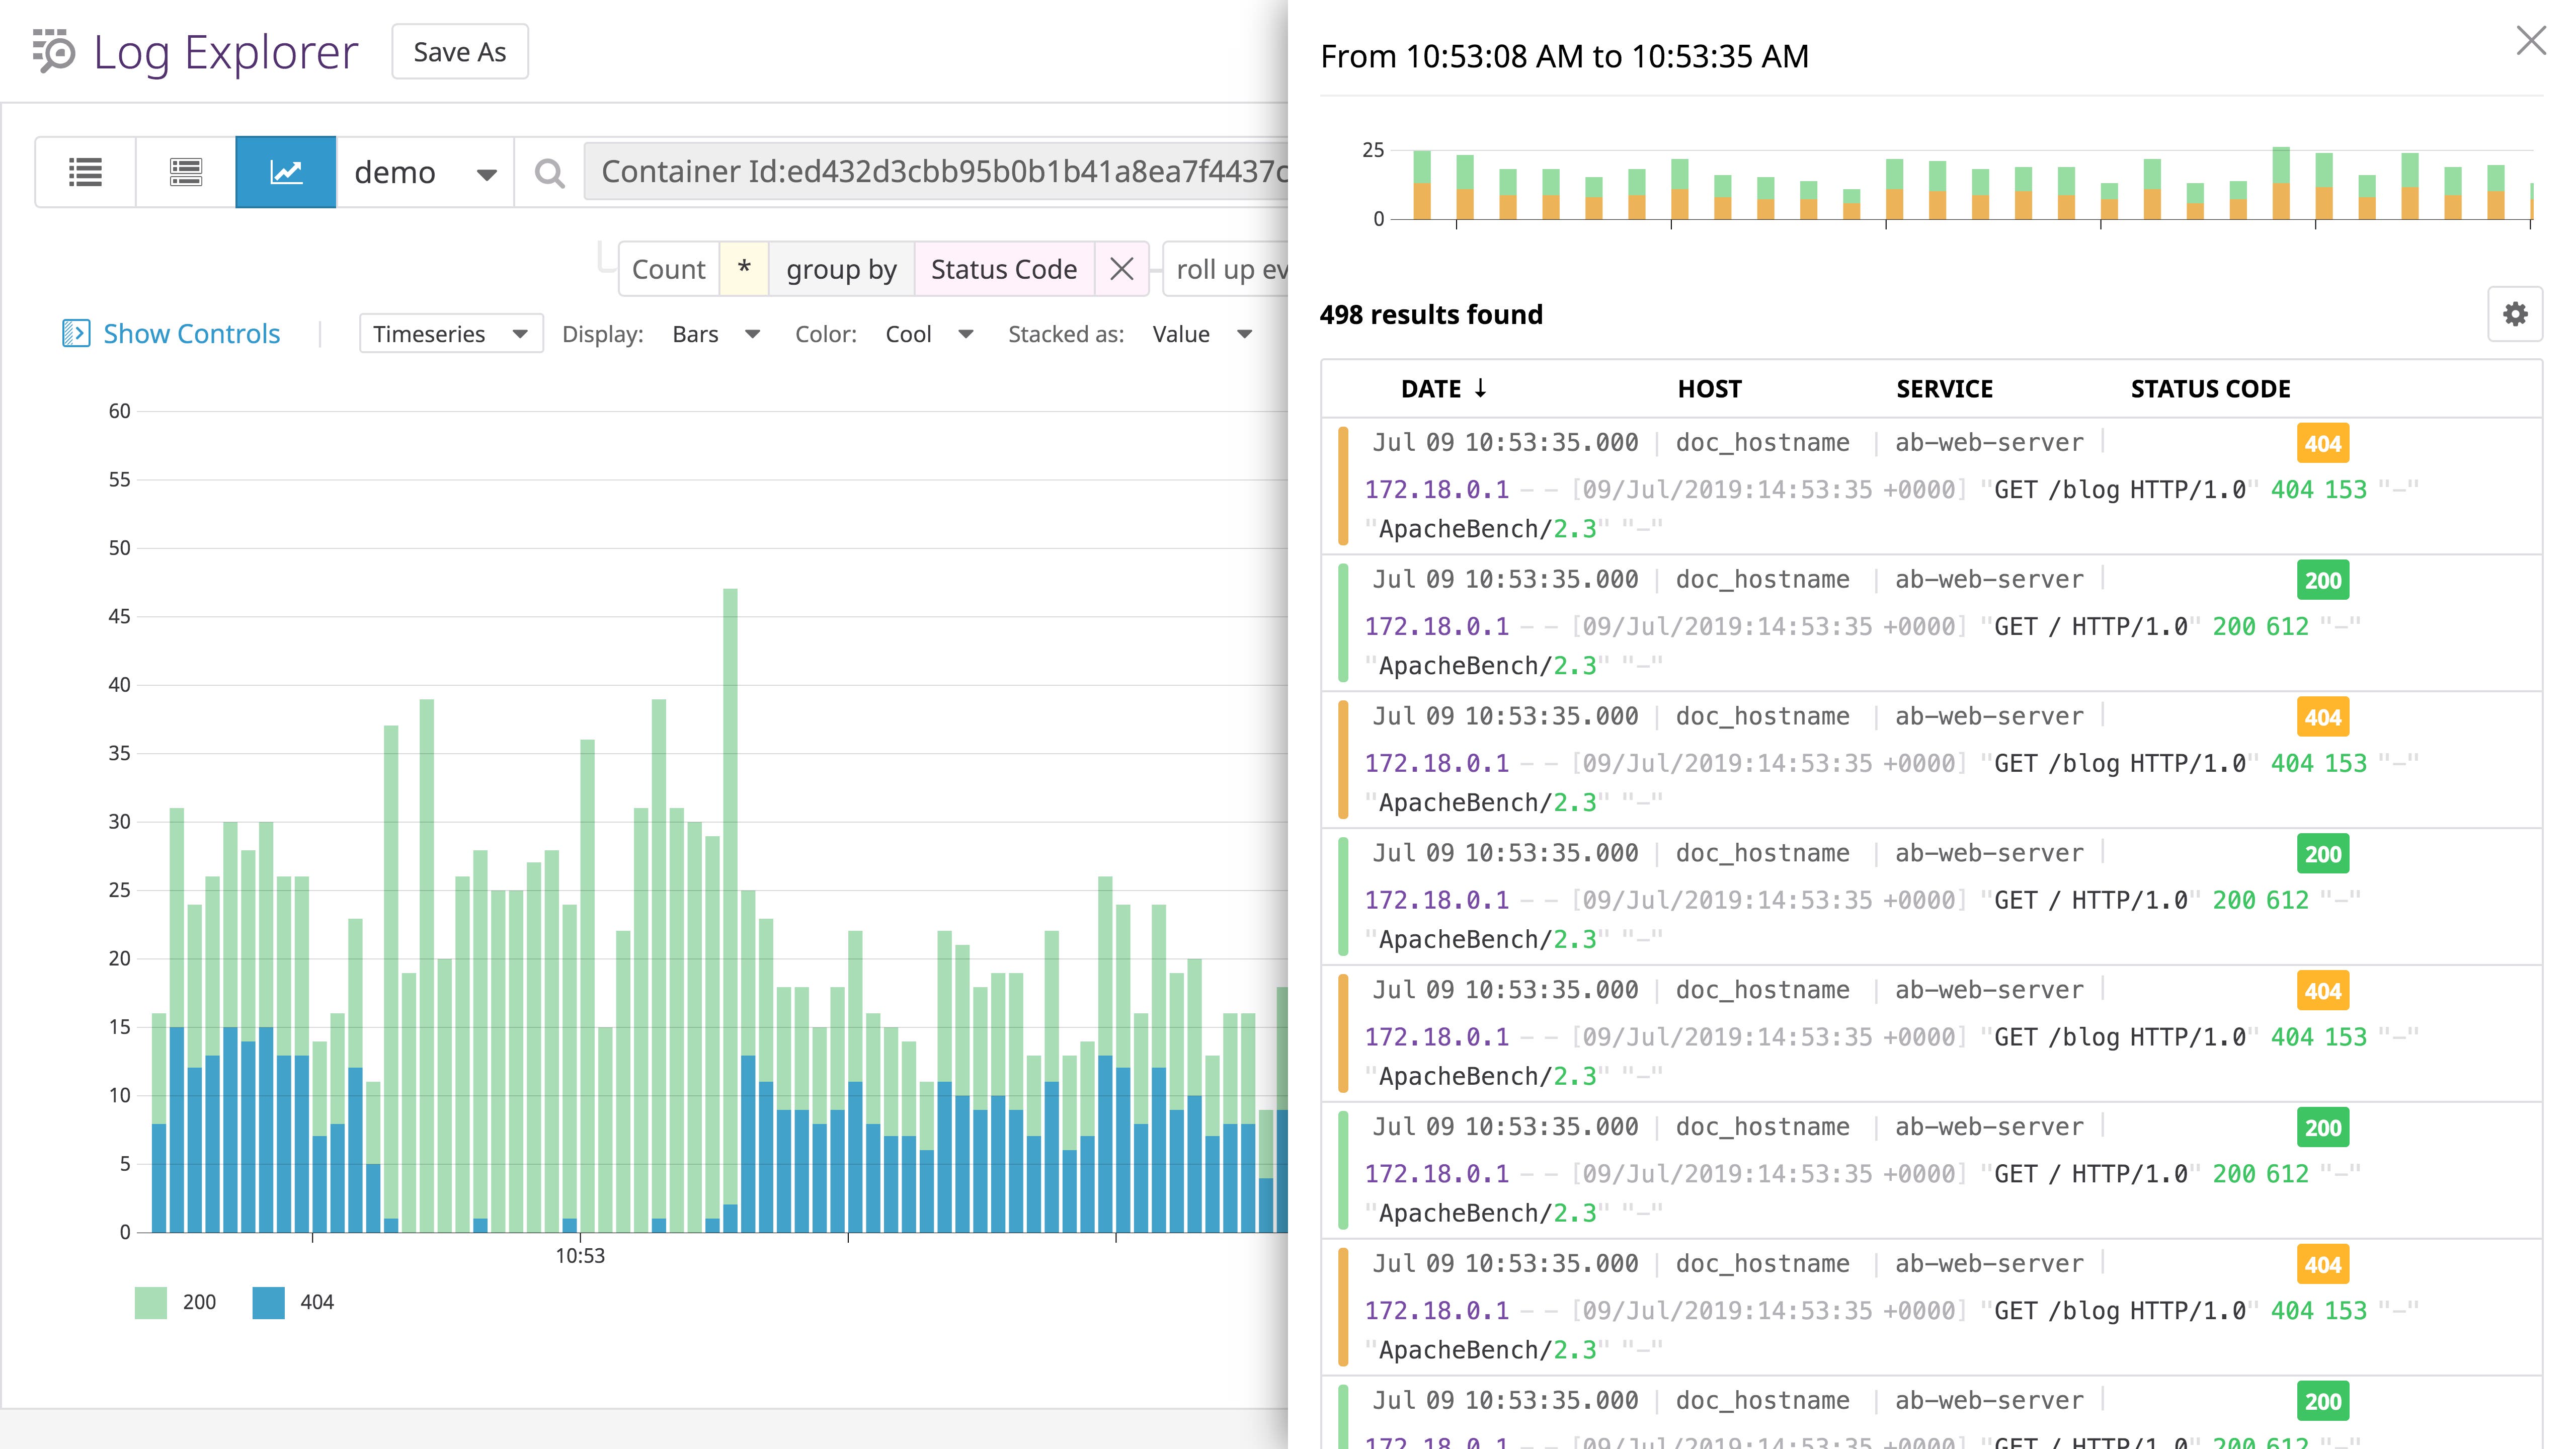
Task: Click the 404 badge on the first log entry
Action: [x=2323, y=443]
